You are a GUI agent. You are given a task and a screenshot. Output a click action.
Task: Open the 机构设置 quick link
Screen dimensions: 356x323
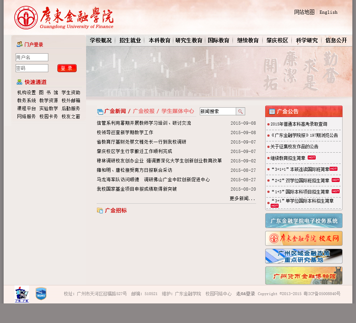27,92
